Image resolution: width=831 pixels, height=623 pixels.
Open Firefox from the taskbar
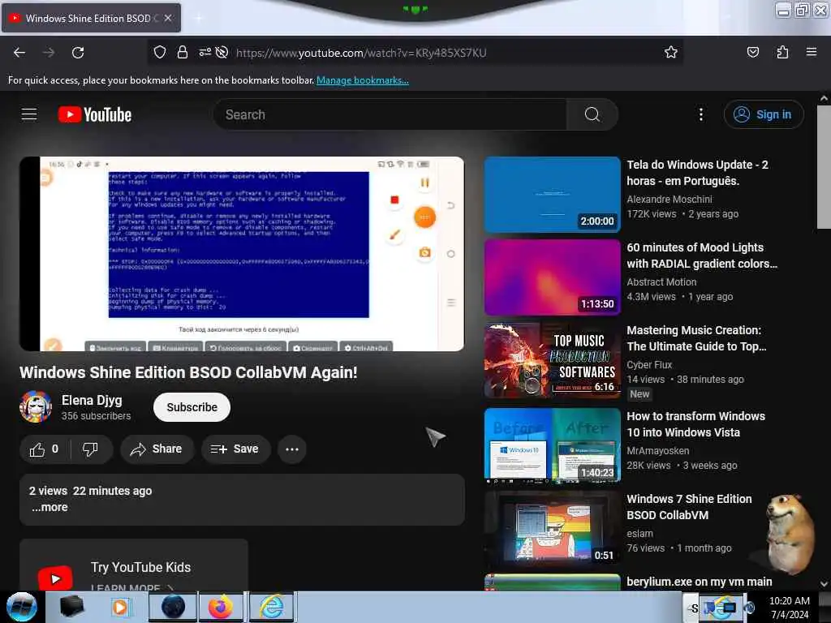(x=221, y=607)
